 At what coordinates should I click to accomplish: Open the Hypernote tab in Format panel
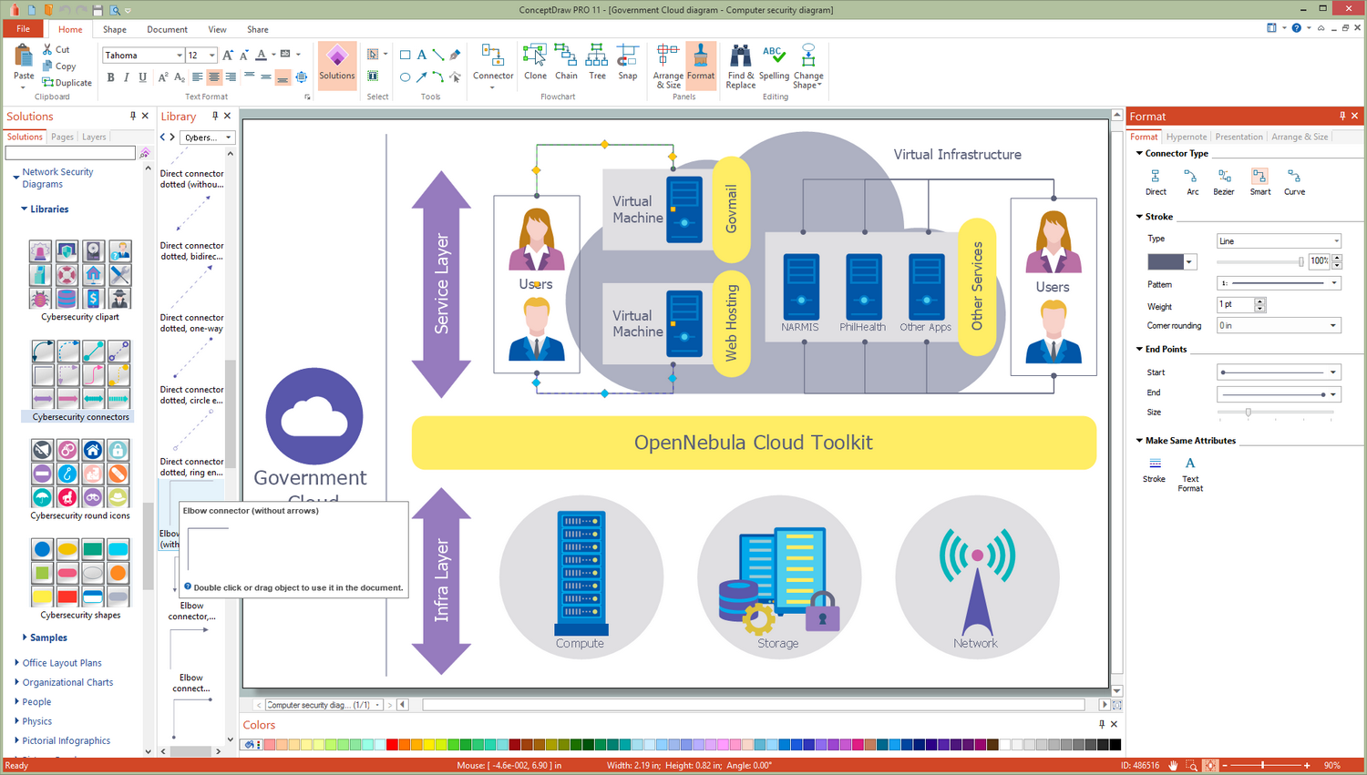(x=1187, y=137)
